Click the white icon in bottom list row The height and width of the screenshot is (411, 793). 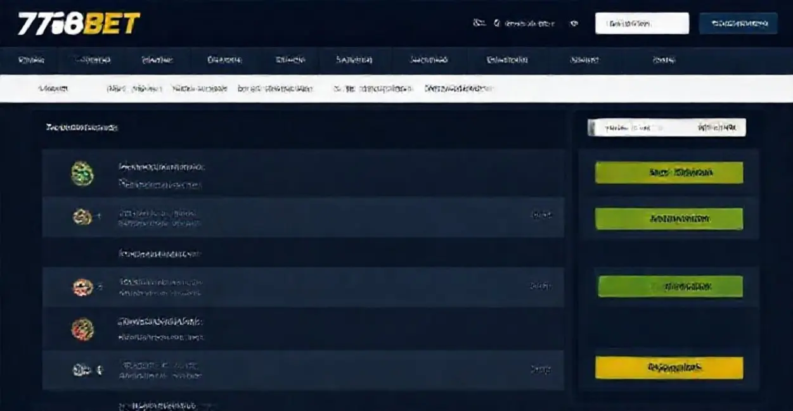[x=80, y=370]
